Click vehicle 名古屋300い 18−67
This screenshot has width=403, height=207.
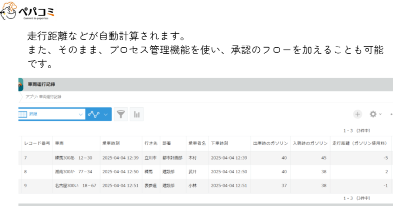76,185
